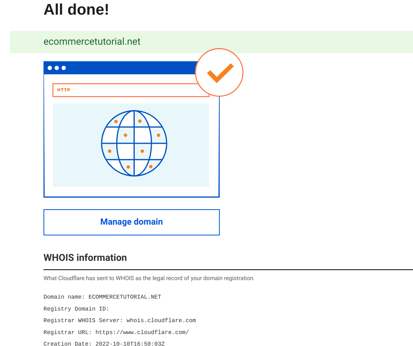The image size is (413, 346).
Task: Click the "All done!" heading
Action: (x=76, y=9)
